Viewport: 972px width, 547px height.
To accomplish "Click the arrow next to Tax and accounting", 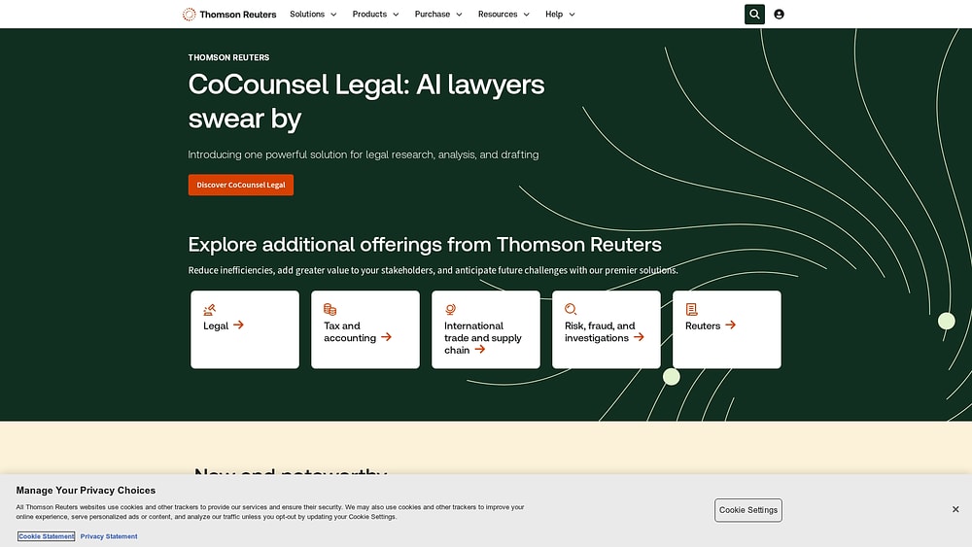I will click(386, 337).
